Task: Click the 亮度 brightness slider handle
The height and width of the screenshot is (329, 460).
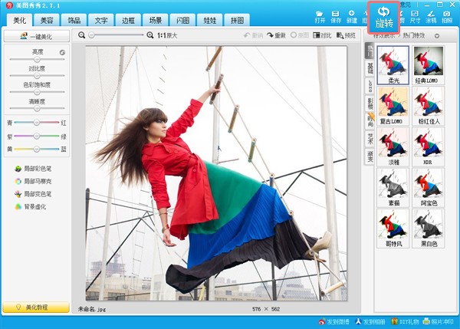Action: coord(35,59)
